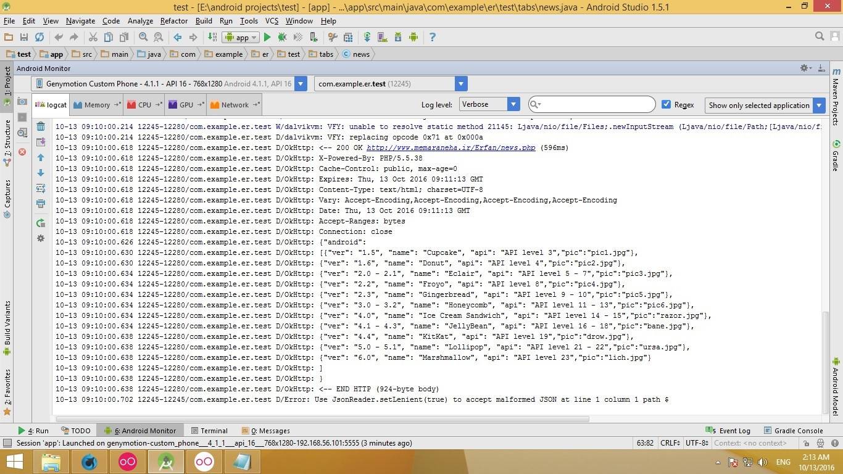
Task: Open logcat settings with the gear icon
Action: tap(41, 238)
